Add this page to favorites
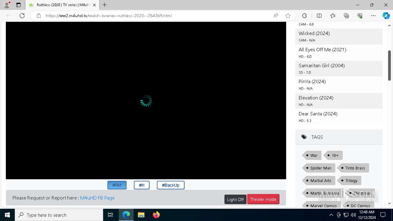Viewport: 393px width, 221px height. (x=288, y=16)
